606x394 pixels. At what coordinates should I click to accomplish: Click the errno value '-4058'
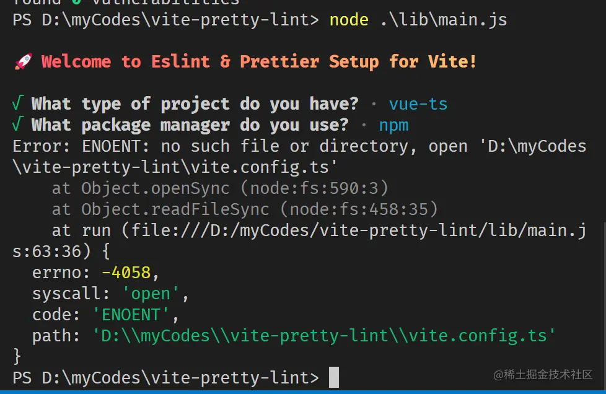click(x=126, y=273)
